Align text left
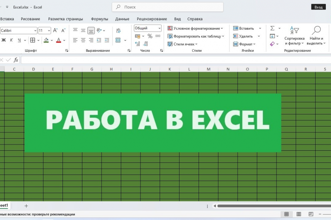Viewport: 331px width, 220px height. coord(75,40)
